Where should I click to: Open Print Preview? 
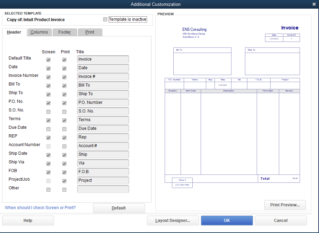click(x=285, y=205)
